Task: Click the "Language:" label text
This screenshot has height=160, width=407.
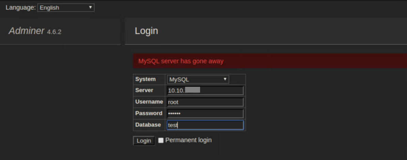Action: [20, 7]
